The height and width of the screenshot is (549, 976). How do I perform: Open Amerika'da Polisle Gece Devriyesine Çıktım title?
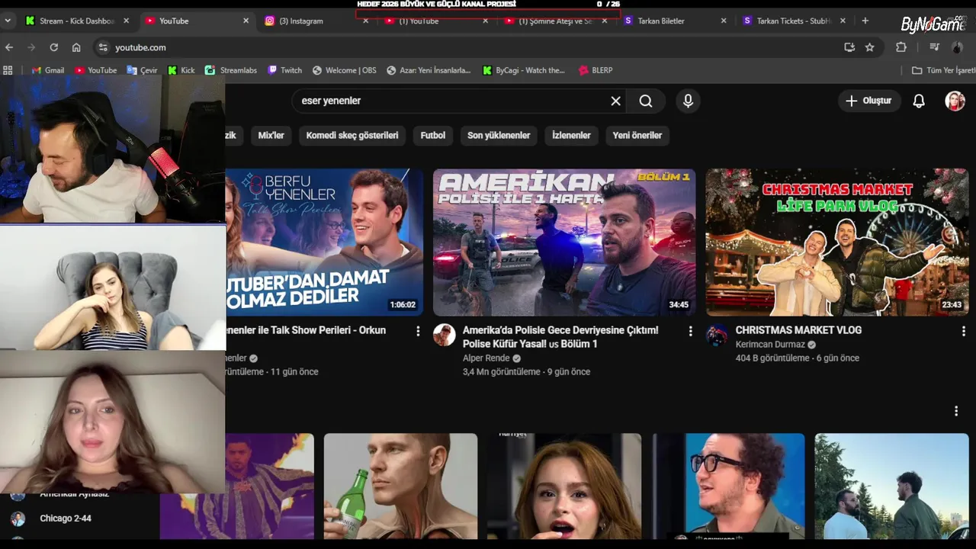(x=560, y=337)
